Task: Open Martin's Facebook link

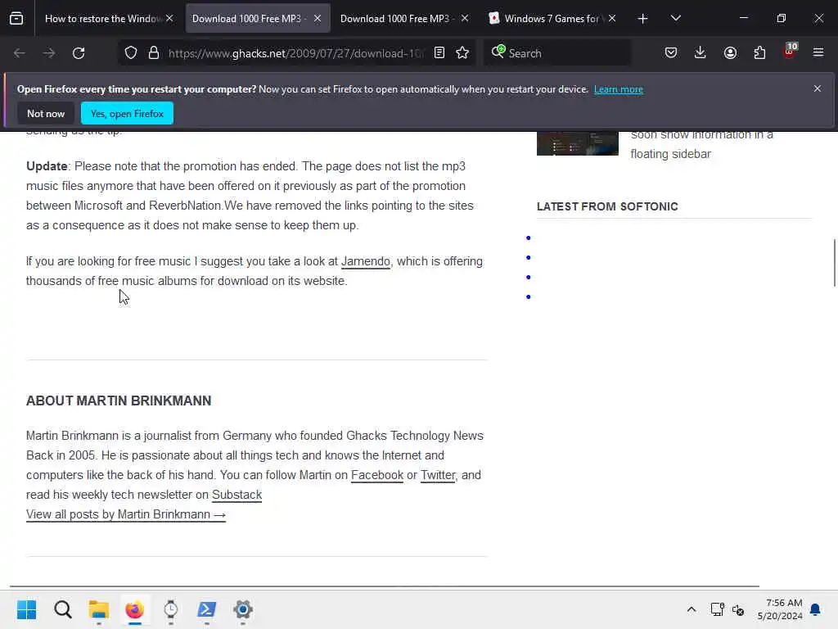Action: (x=376, y=475)
